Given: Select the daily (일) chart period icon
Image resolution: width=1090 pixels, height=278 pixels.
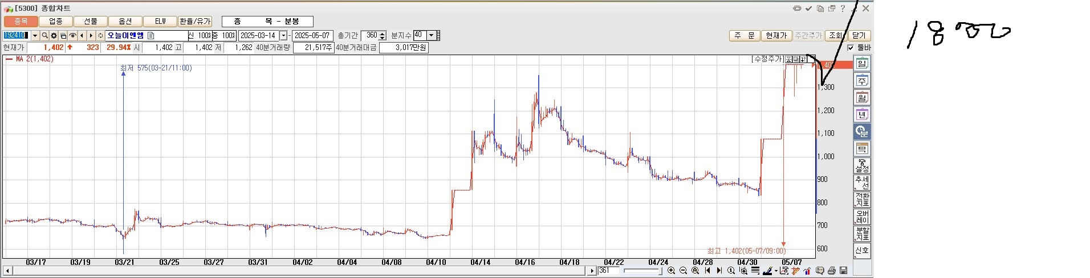Looking at the screenshot, I should point(862,64).
